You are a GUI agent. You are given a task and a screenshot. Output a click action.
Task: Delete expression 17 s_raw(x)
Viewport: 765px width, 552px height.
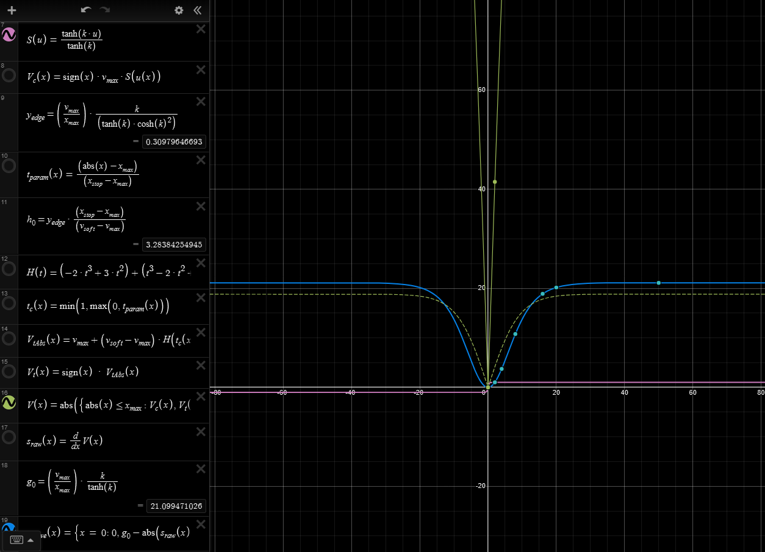pyautogui.click(x=200, y=431)
